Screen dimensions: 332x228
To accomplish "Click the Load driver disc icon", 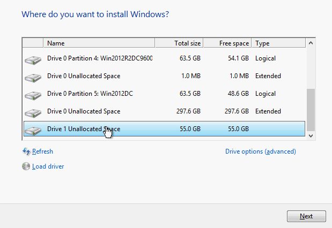I will point(26,166).
